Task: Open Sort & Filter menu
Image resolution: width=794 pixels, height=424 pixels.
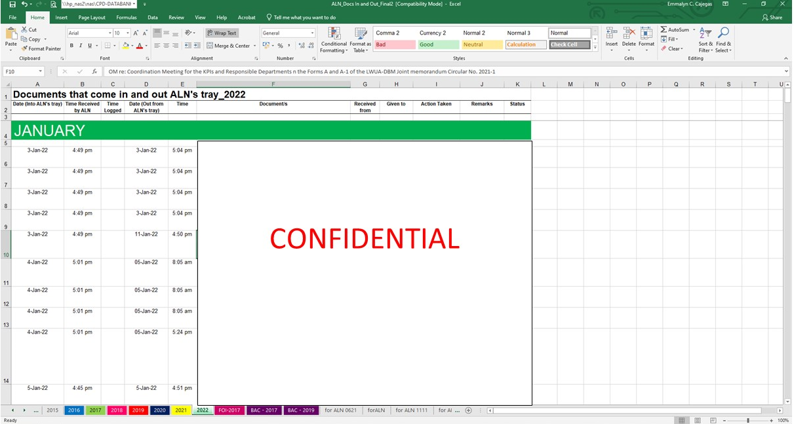Action: point(705,39)
